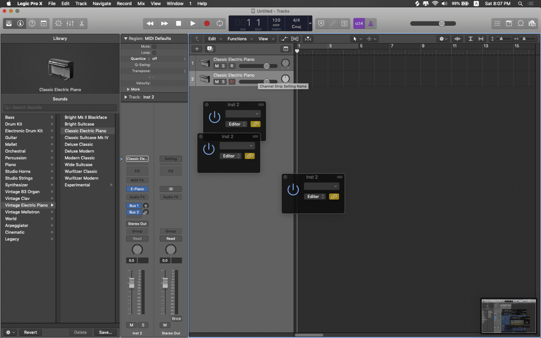The width and height of the screenshot is (541, 338).
Task: Click the Bnce button on Stereo Out strip
Action: point(177,319)
